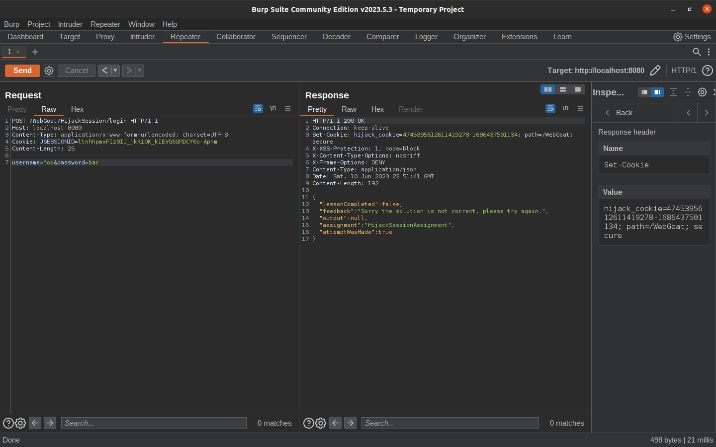Image resolution: width=716 pixels, height=447 pixels.
Task: Select Response Raw view tab
Action: pyautogui.click(x=349, y=109)
